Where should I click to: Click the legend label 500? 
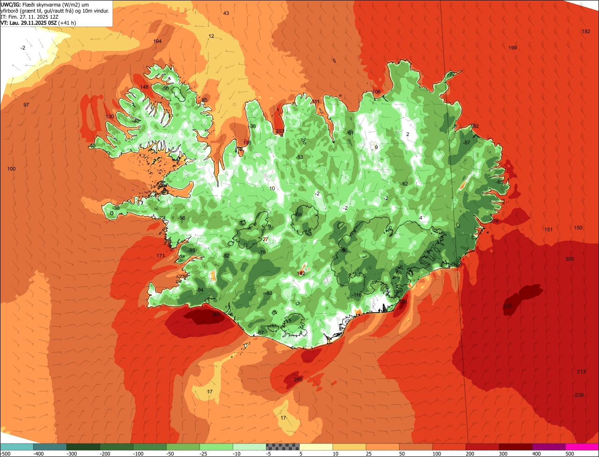click(x=570, y=454)
